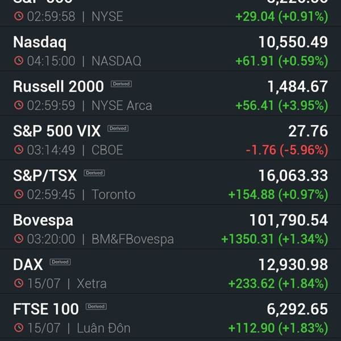This screenshot has width=341, height=341.
Task: Open the Nasdaq index name
Action: click(40, 43)
